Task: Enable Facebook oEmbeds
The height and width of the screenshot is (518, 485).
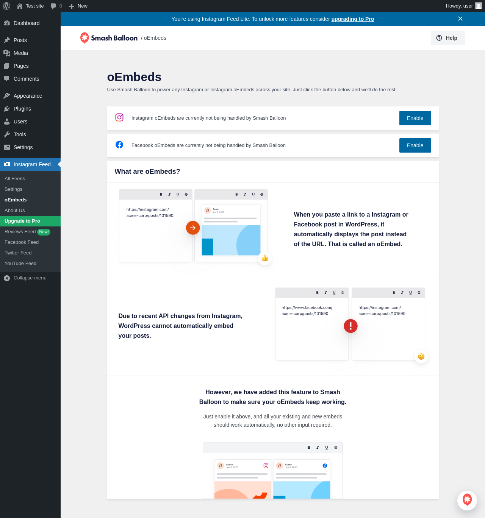Action: pos(415,145)
